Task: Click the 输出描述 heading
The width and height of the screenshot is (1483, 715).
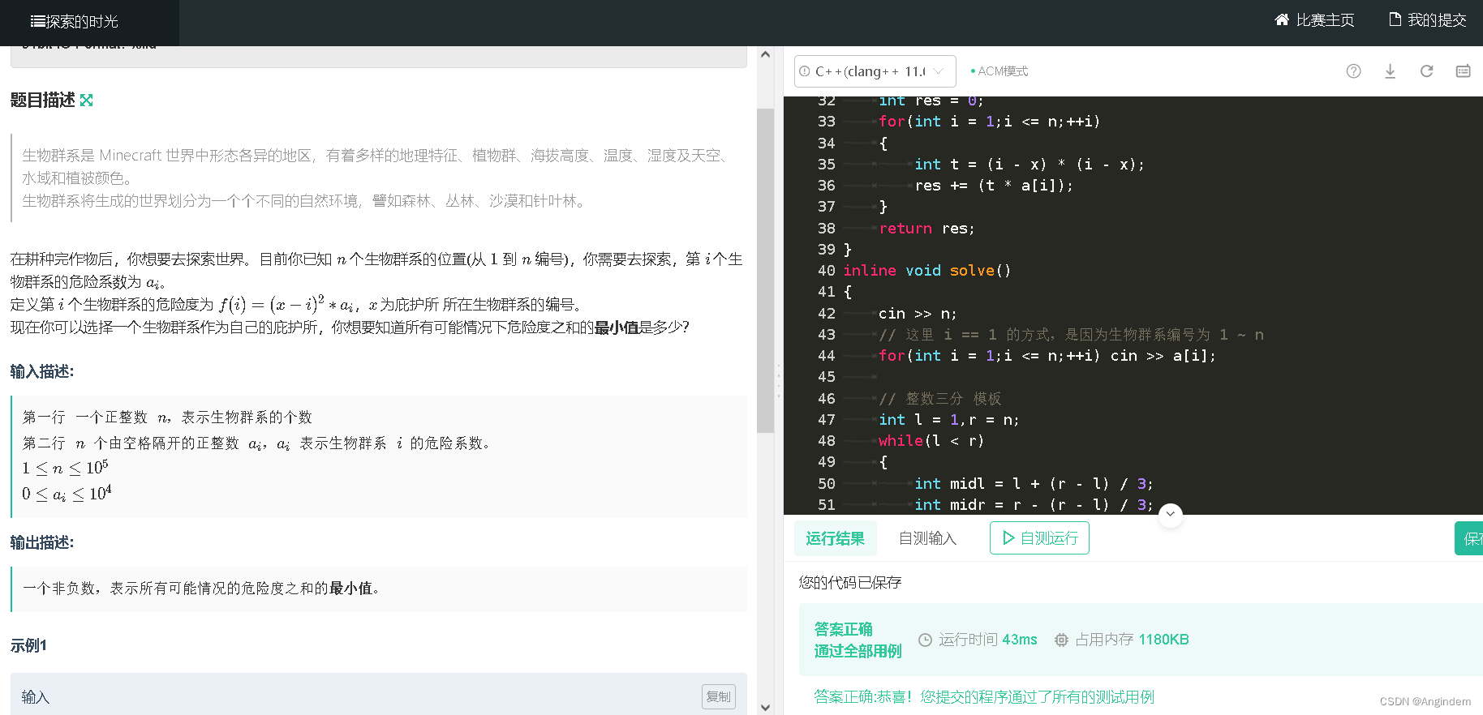Action: pyautogui.click(x=42, y=542)
